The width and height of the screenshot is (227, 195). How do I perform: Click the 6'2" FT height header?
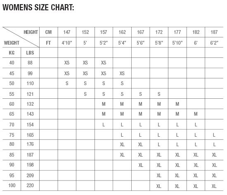tap(214, 43)
